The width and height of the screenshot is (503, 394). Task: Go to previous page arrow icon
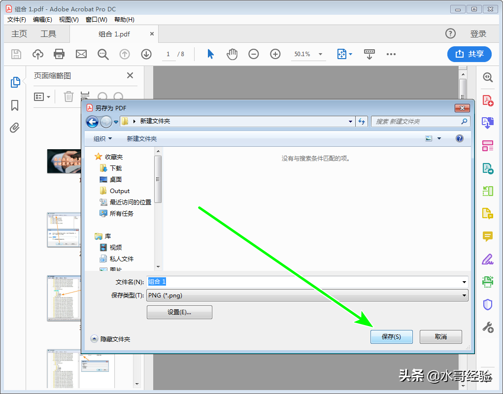[x=125, y=54]
